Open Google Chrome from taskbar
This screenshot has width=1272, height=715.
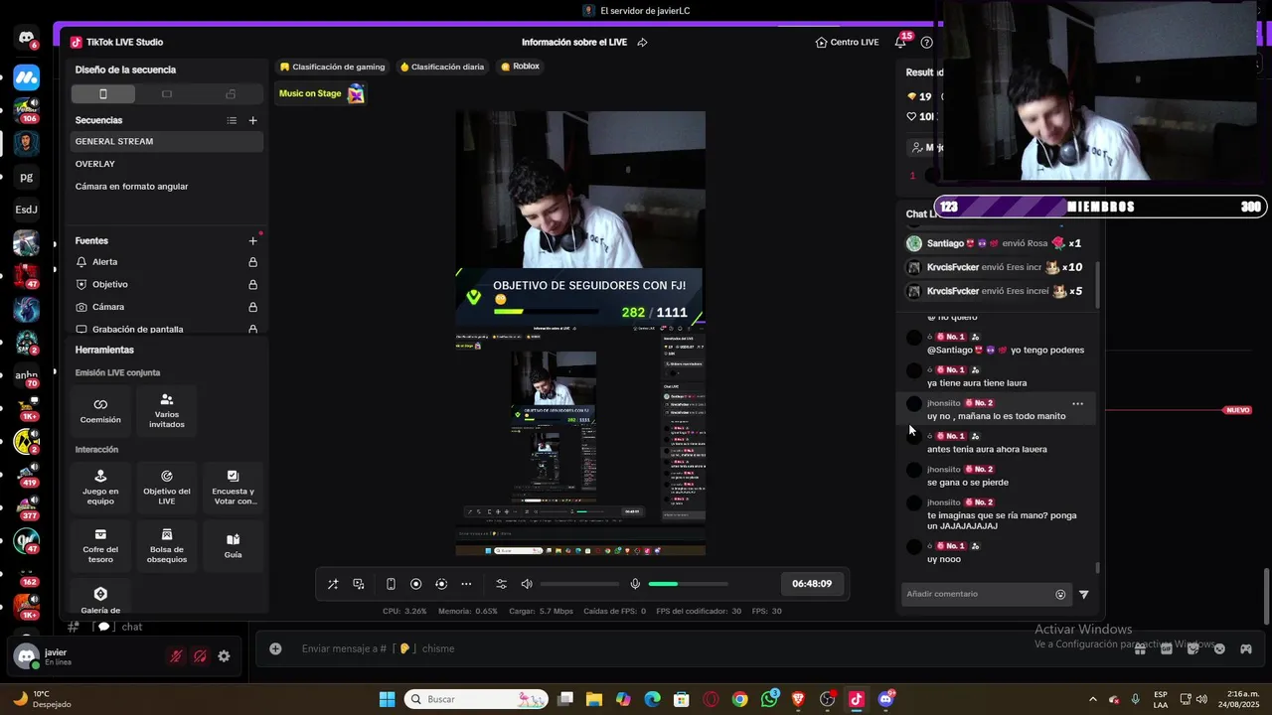[x=739, y=699]
